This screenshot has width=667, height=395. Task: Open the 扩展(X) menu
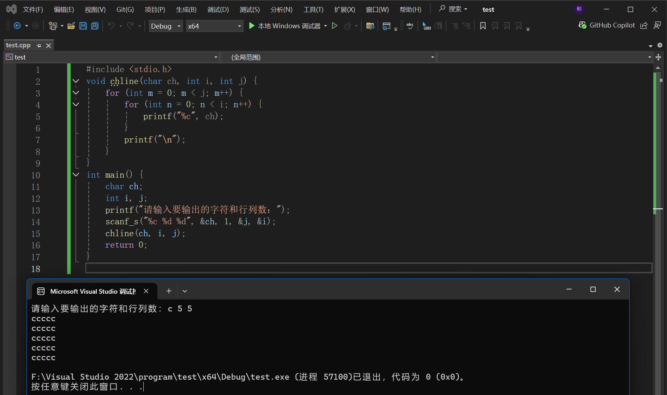(345, 9)
